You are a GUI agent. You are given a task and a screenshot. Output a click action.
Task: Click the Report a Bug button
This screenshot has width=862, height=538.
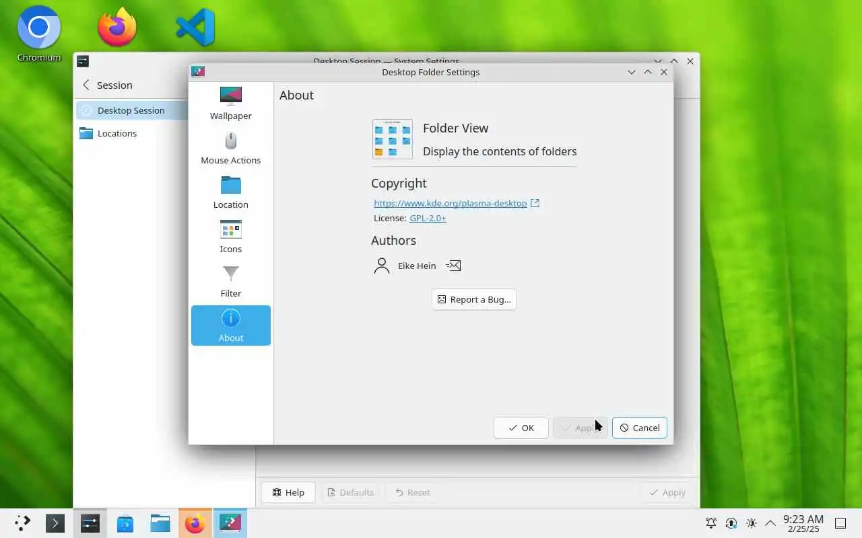[474, 299]
